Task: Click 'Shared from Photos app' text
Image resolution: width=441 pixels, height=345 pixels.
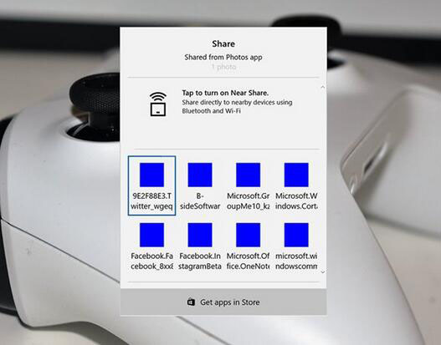Action: [223, 58]
